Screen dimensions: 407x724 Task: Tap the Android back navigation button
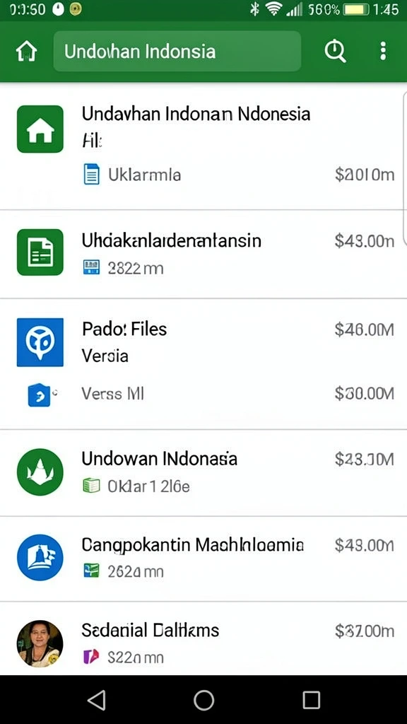pyautogui.click(x=96, y=700)
